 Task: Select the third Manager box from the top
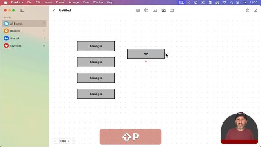point(96,78)
